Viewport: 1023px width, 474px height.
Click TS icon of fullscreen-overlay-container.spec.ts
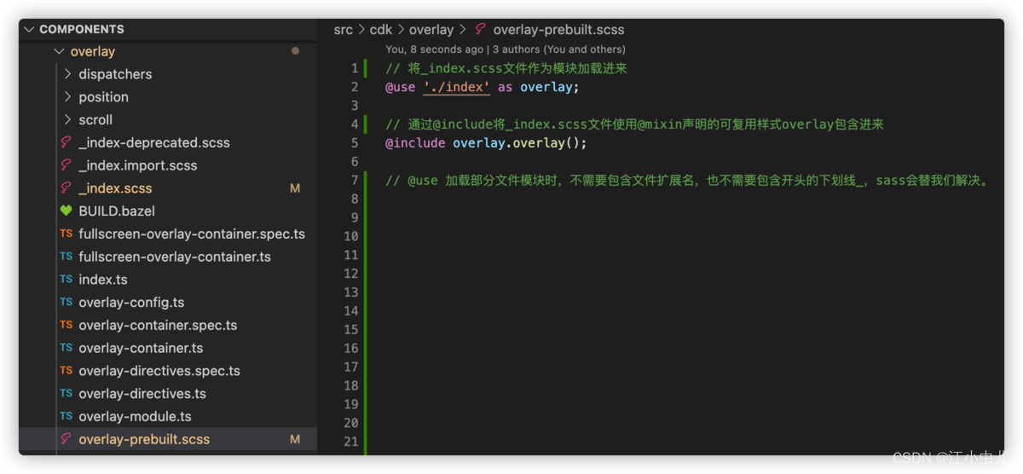point(66,234)
